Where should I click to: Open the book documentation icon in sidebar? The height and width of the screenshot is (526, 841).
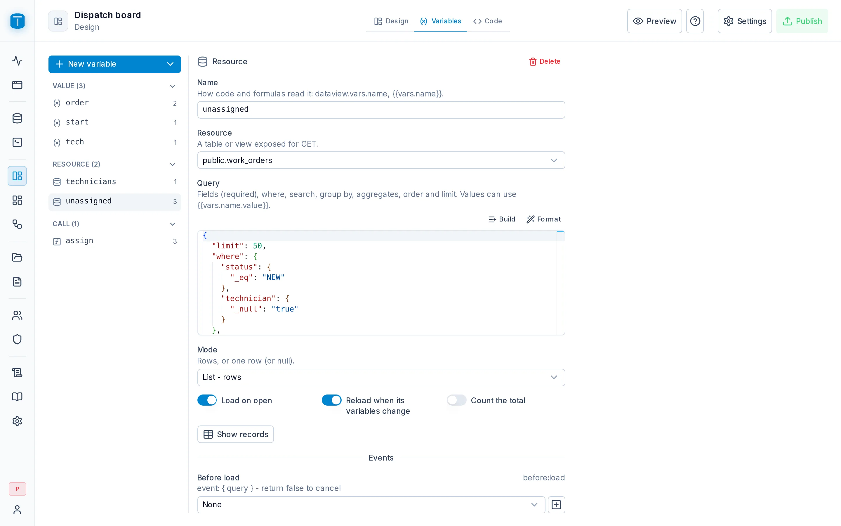[17, 397]
